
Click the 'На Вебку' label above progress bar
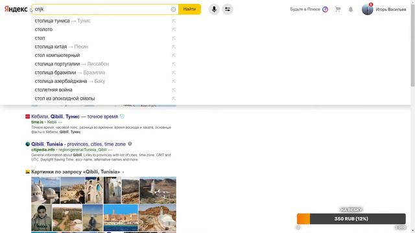click(351, 210)
